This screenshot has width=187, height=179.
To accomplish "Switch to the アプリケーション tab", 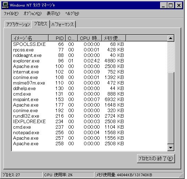I will pos(18,24).
